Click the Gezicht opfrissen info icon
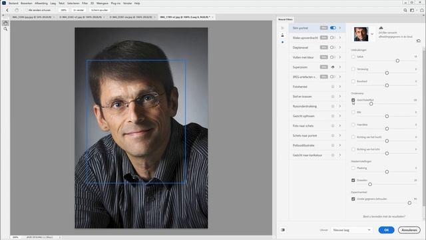 coord(333,116)
